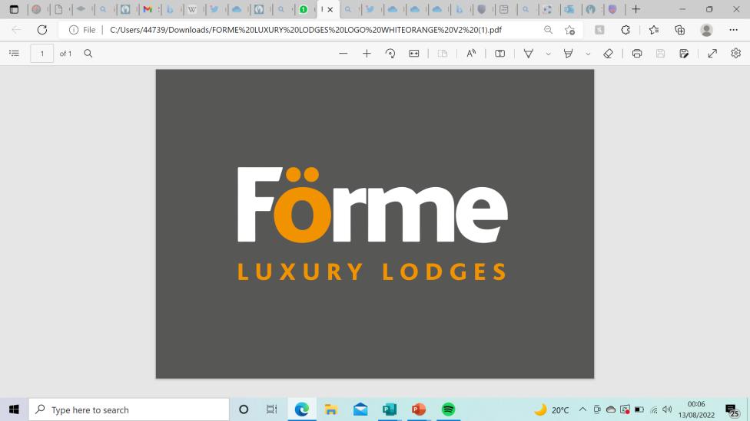Screen dimensions: 750x421
Task: Open the OneDrive cloud tray icon
Action: pos(611,409)
